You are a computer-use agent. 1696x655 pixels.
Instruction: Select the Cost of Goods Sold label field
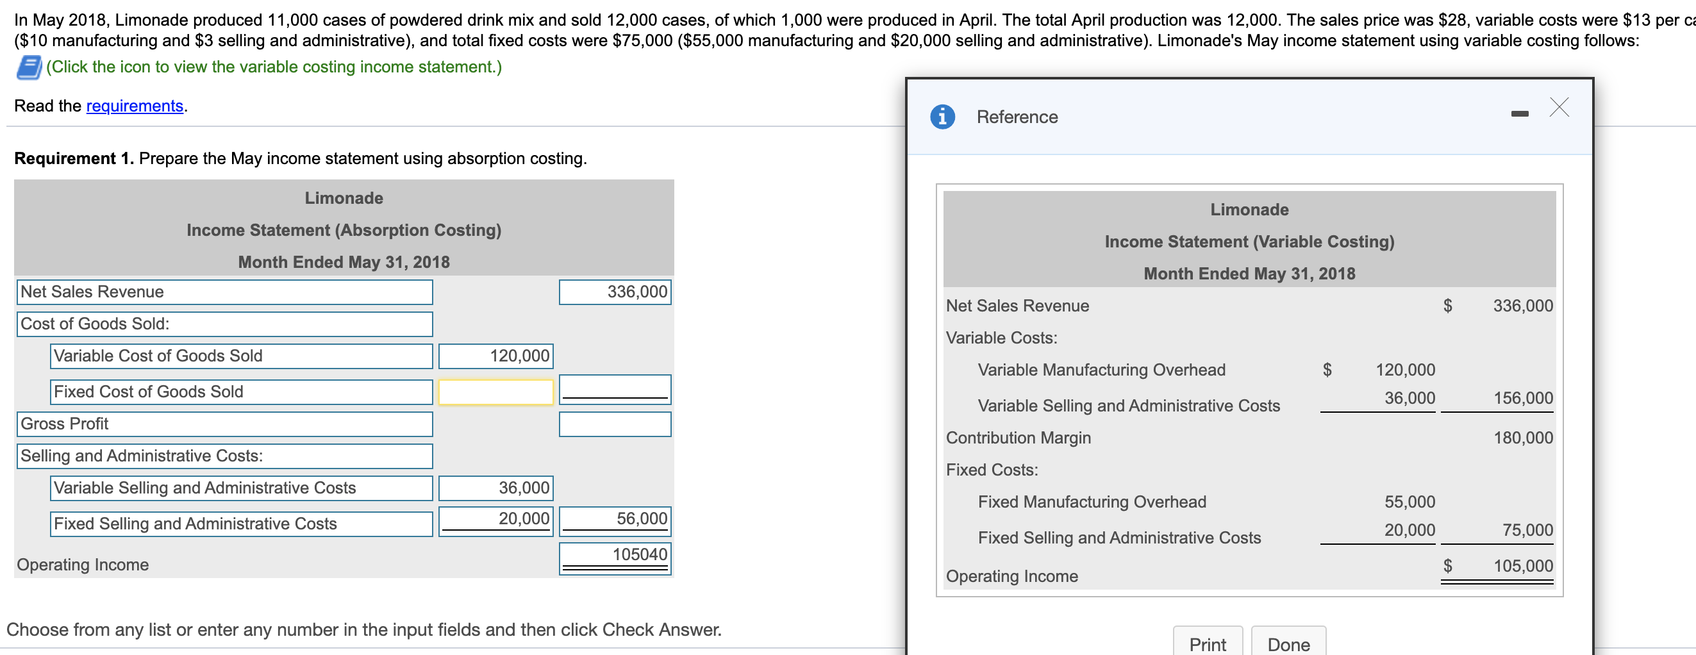tap(224, 324)
